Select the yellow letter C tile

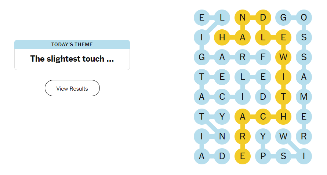tap(263, 117)
